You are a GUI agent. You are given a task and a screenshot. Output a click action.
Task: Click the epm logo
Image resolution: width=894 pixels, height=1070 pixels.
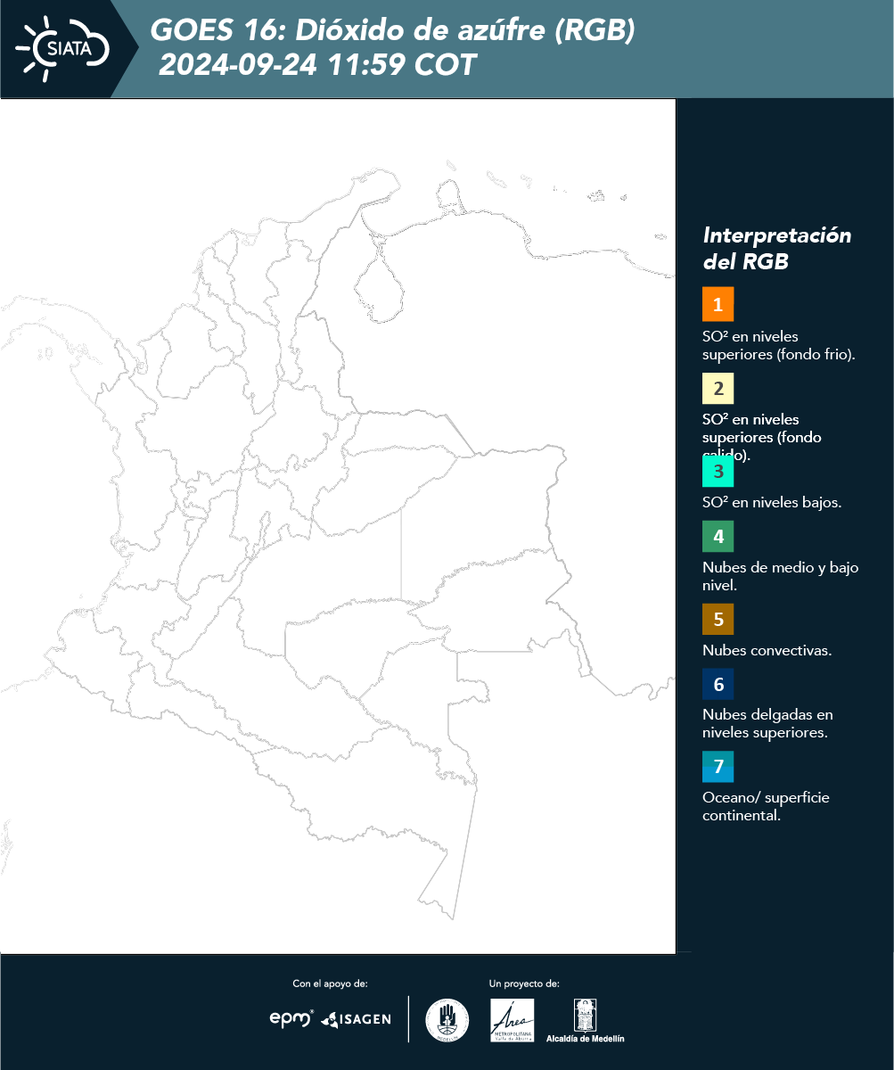pyautogui.click(x=291, y=1018)
